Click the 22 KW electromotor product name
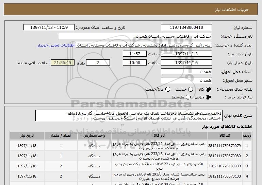262x185 pixels. click(159, 166)
